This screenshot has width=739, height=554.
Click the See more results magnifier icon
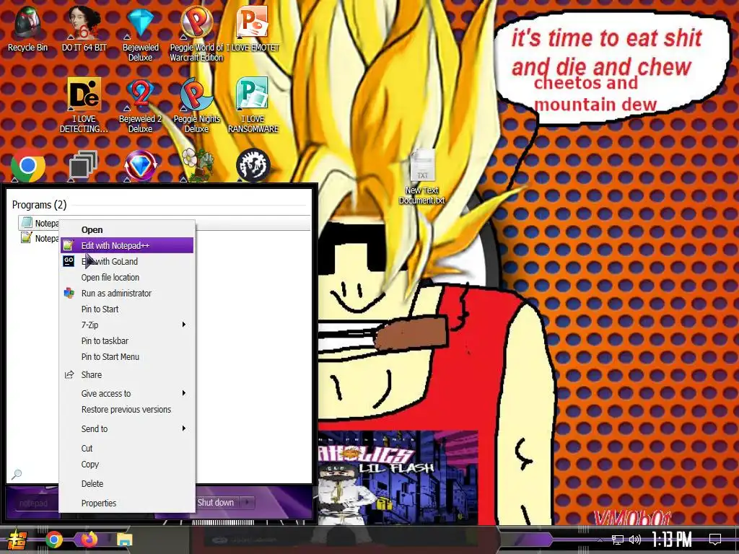click(17, 474)
